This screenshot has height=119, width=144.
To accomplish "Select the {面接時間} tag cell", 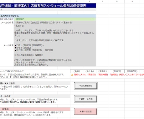I will tap(132, 71).
